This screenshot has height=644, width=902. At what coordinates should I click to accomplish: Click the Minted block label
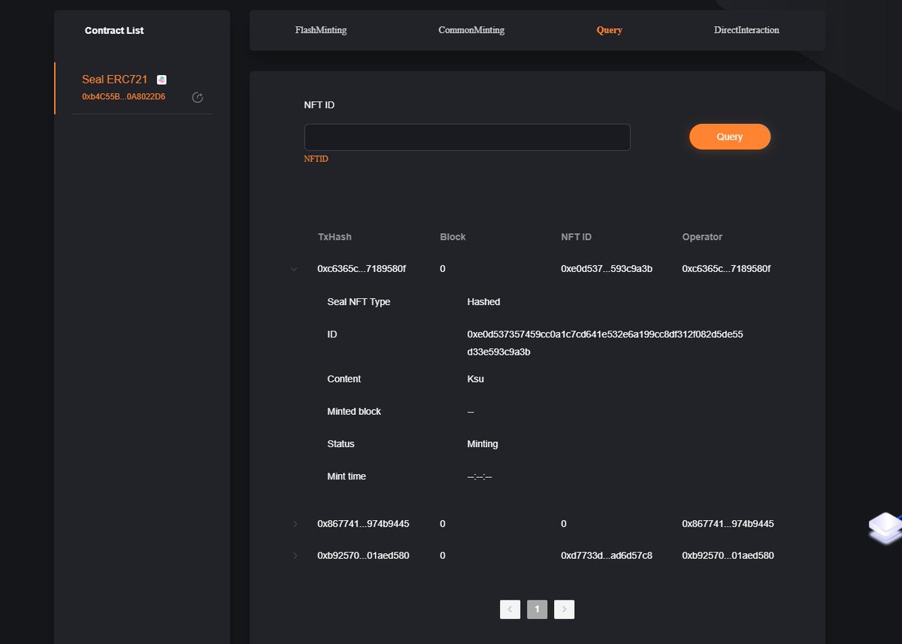[x=354, y=412]
